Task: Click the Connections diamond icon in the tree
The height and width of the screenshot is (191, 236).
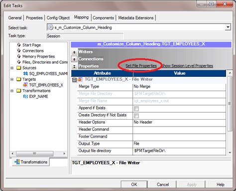Action: (19, 50)
